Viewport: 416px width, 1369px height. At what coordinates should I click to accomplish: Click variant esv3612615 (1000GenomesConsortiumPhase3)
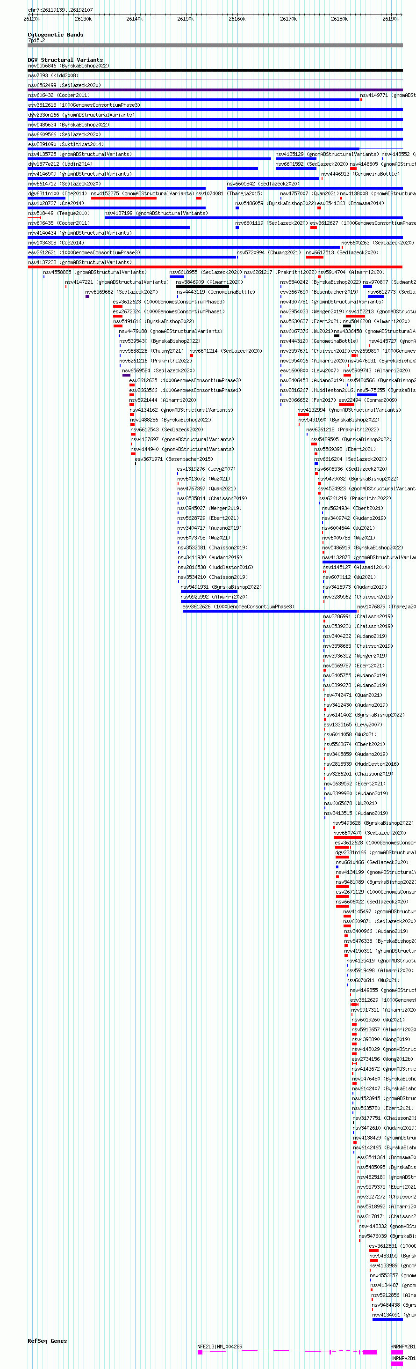(x=84, y=105)
